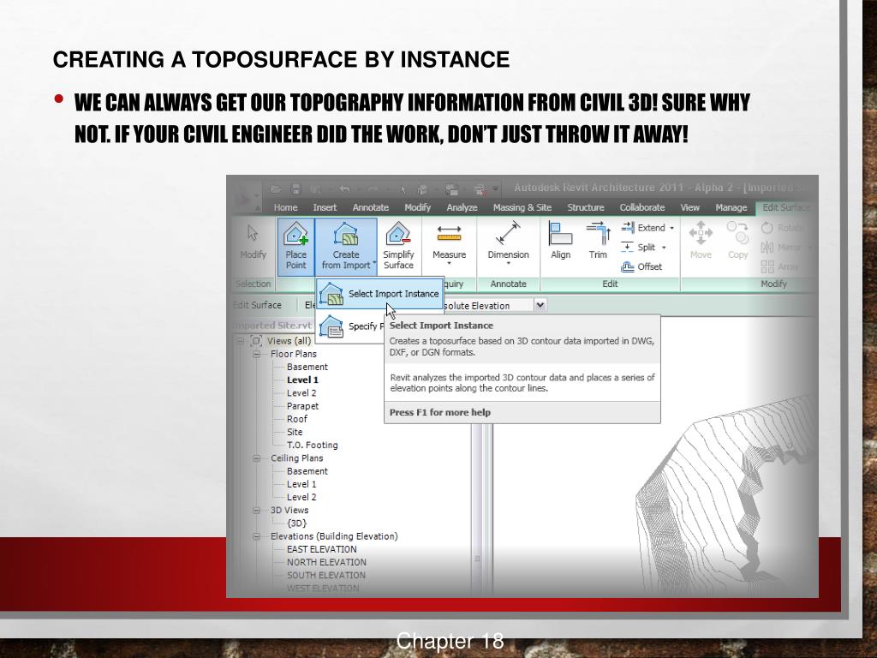Click the Undo arrow in quick access toolbar
This screenshot has width=877, height=658.
[x=344, y=189]
